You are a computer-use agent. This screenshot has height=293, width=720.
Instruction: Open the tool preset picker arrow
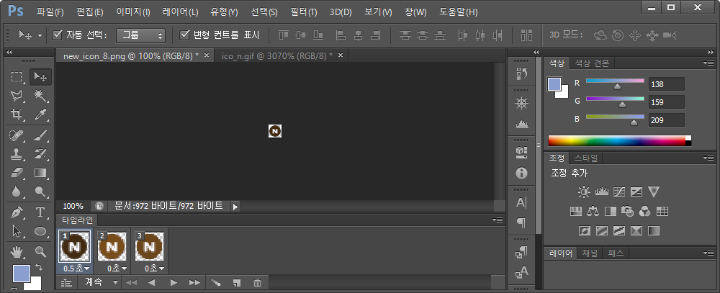click(40, 35)
